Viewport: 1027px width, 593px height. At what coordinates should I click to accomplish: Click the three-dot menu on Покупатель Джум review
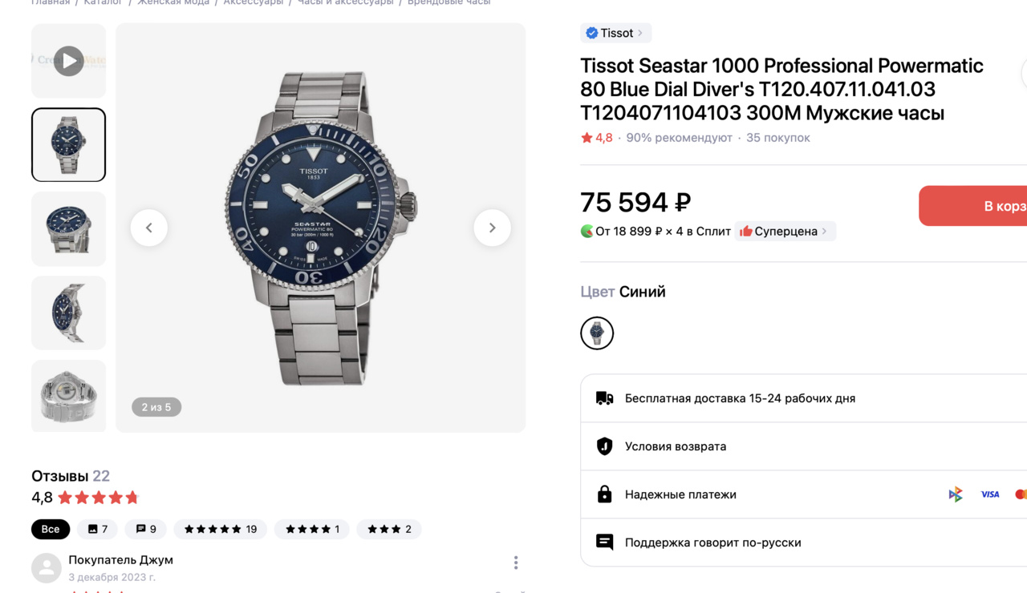point(516,563)
